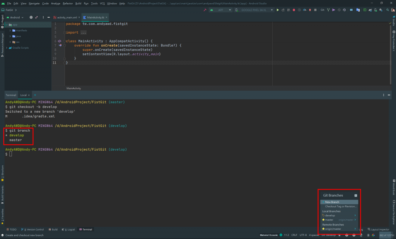
Task: Click the Git Update Project branch icon
Action: 328,10
